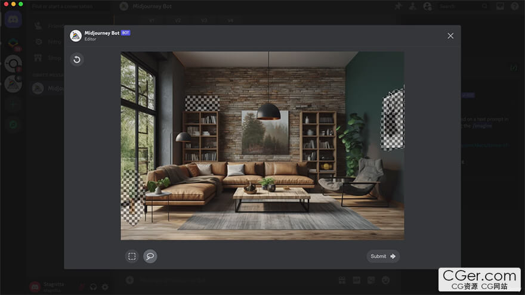Select the rectangle selection tool

(x=132, y=256)
